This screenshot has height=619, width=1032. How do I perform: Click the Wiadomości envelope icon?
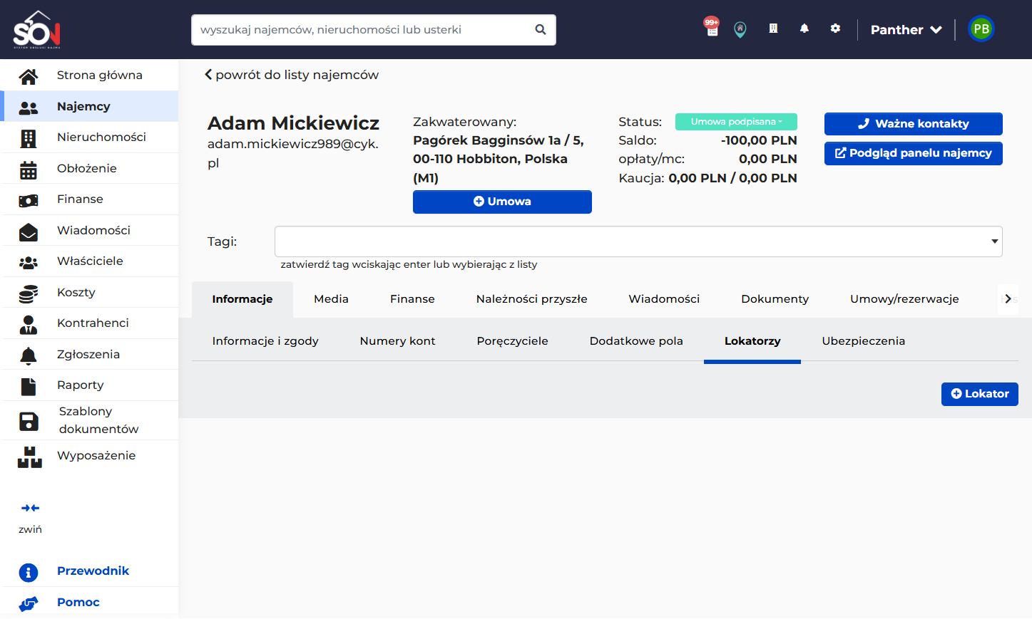pos(29,231)
